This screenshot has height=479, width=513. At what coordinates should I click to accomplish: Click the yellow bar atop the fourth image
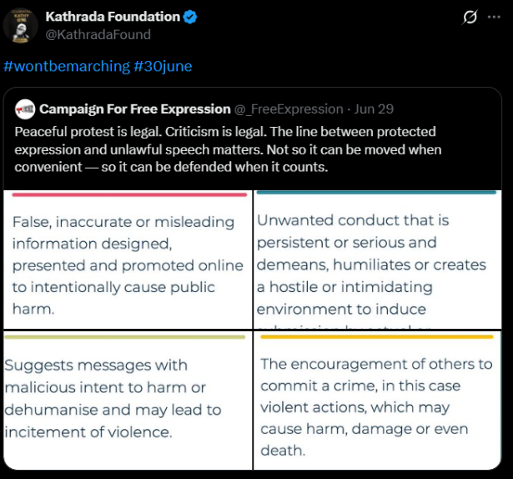click(x=377, y=337)
